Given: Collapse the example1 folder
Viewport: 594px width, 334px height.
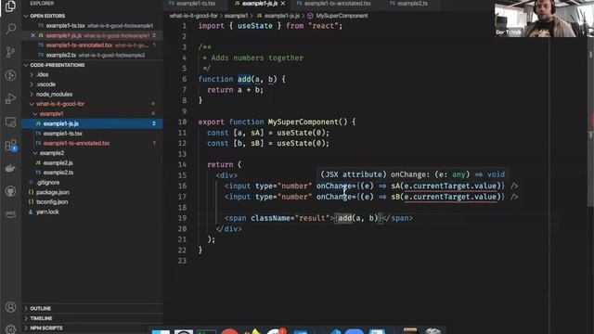Looking at the screenshot, I should coord(51,113).
